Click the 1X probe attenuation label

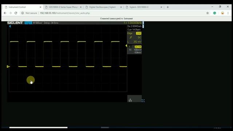130,50
